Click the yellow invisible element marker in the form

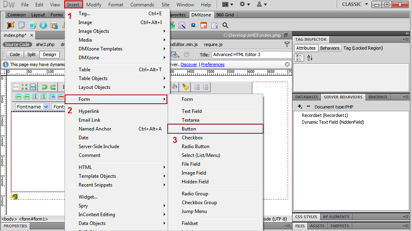tap(14, 197)
